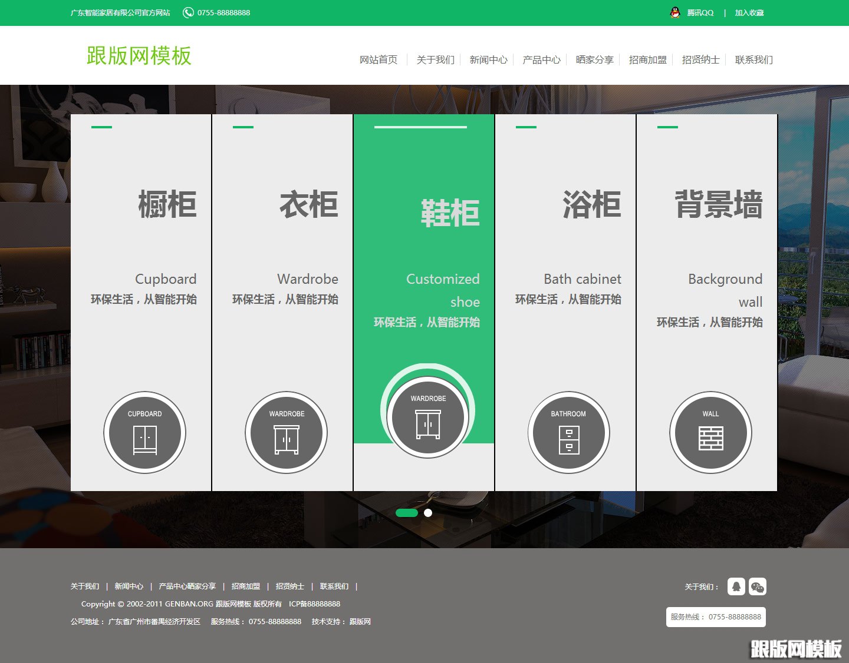Click the WeChat icon in the footer

[758, 586]
